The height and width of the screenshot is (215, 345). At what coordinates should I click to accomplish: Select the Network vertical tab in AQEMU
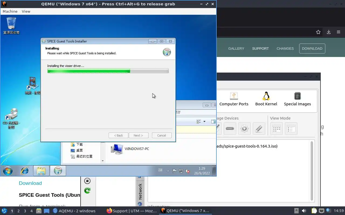click(140, 191)
